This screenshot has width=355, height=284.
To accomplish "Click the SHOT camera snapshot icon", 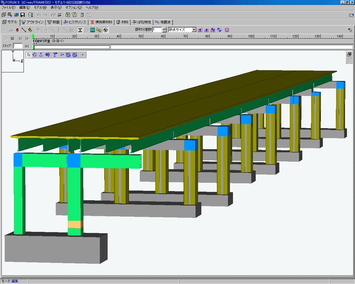I will pyautogui.click(x=75, y=55).
